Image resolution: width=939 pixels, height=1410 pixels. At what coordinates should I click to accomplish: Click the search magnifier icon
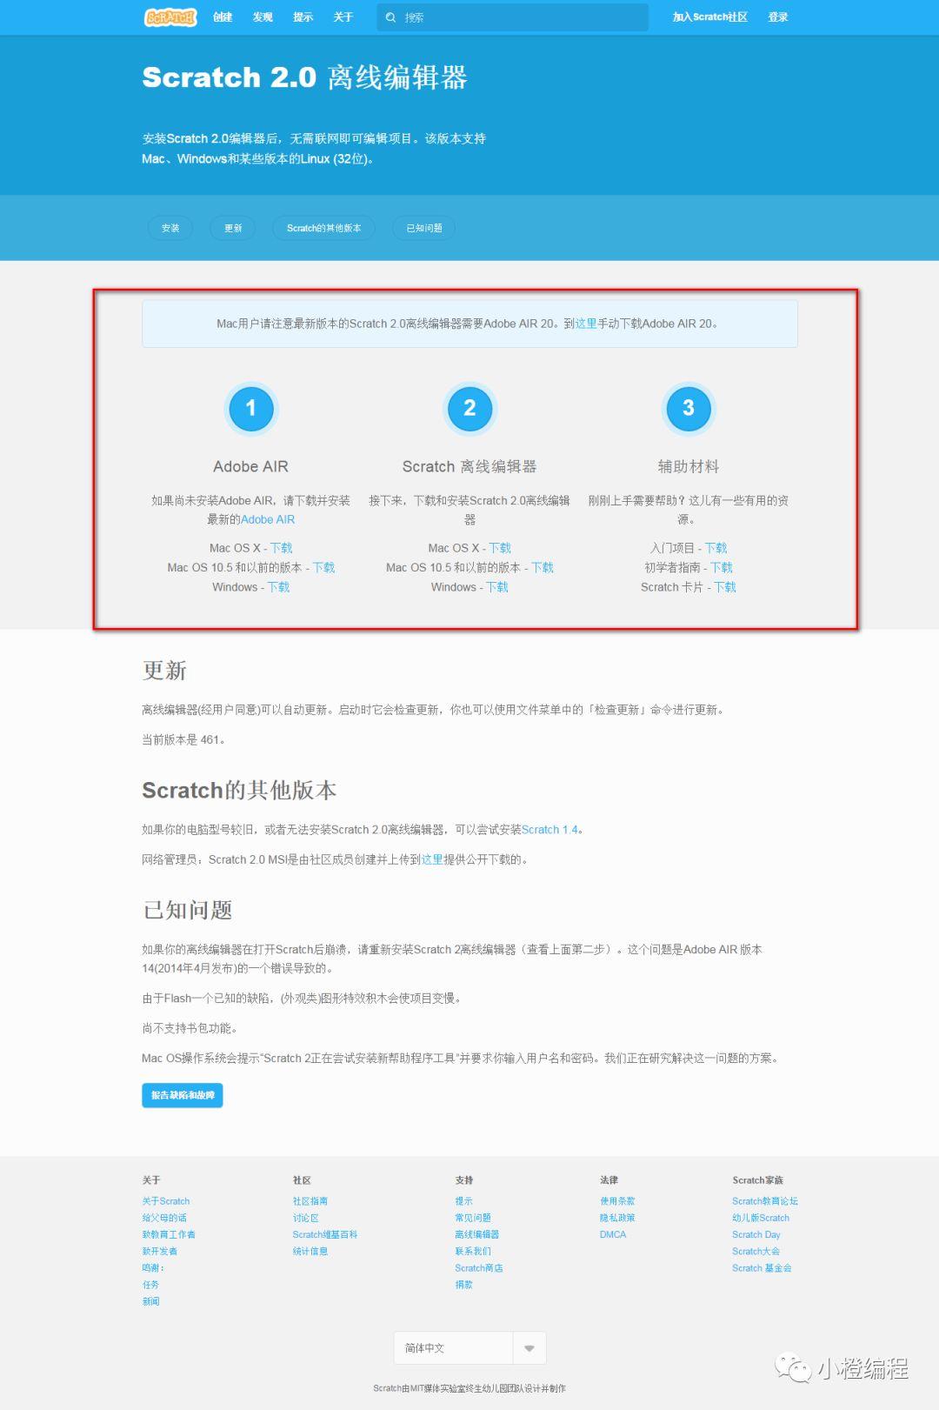[x=391, y=17]
